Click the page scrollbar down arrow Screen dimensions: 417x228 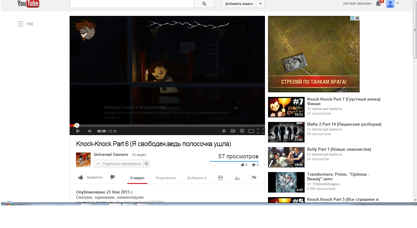(x=415, y=200)
